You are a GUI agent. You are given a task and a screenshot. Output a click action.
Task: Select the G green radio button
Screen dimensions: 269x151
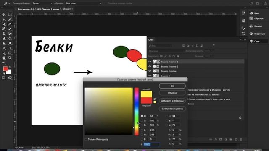[142, 135]
